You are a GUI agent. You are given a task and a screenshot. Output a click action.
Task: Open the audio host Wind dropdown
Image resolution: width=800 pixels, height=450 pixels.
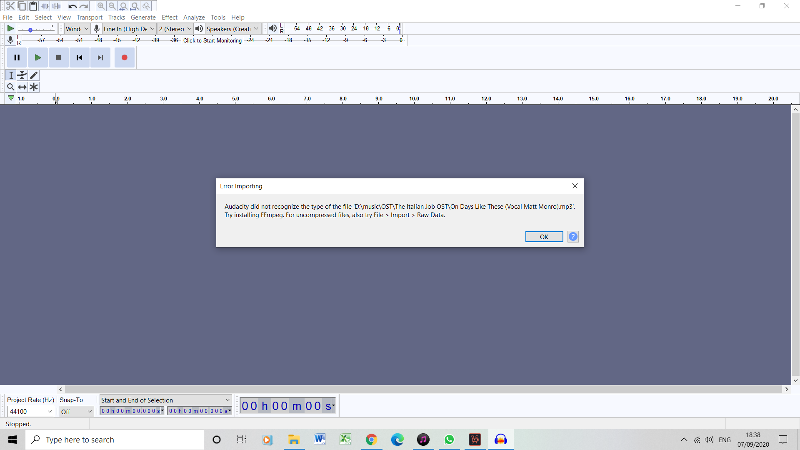click(x=77, y=29)
